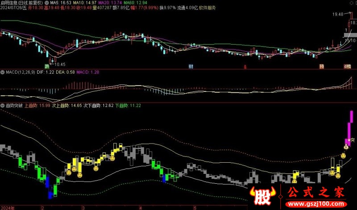Open the MACD panel dropdown arrow
The width and height of the screenshot is (357, 210).
[x=3, y=72]
